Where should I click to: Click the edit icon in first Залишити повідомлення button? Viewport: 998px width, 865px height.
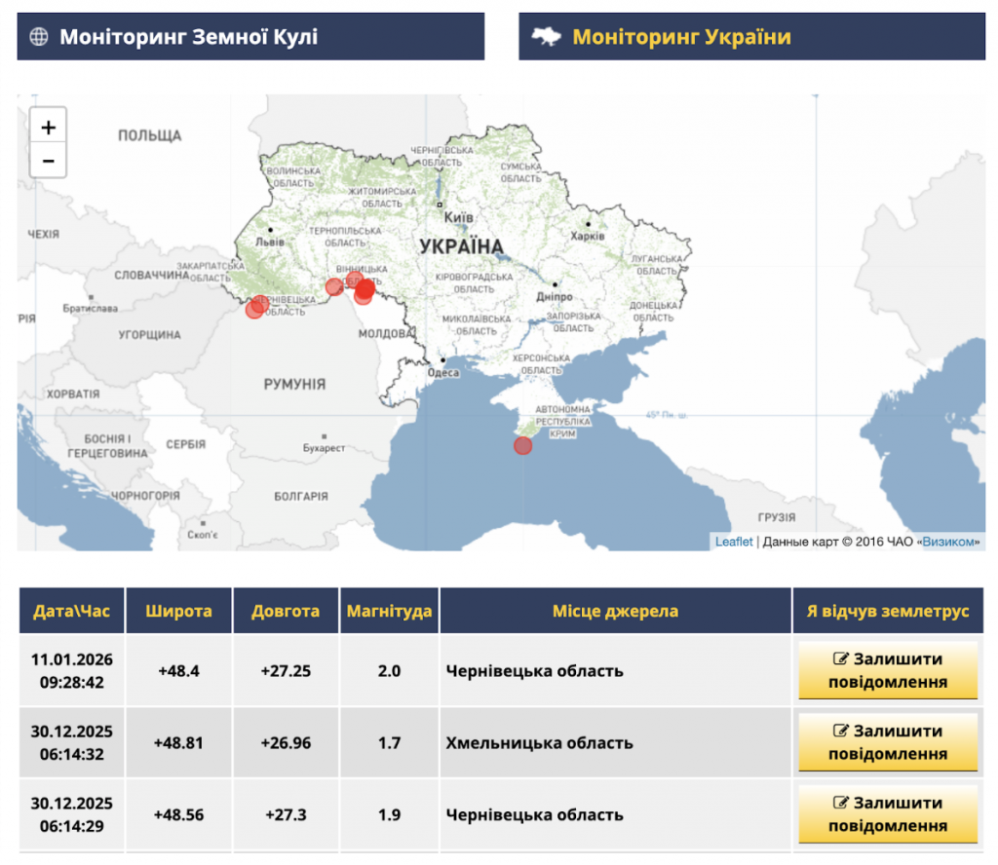point(840,658)
